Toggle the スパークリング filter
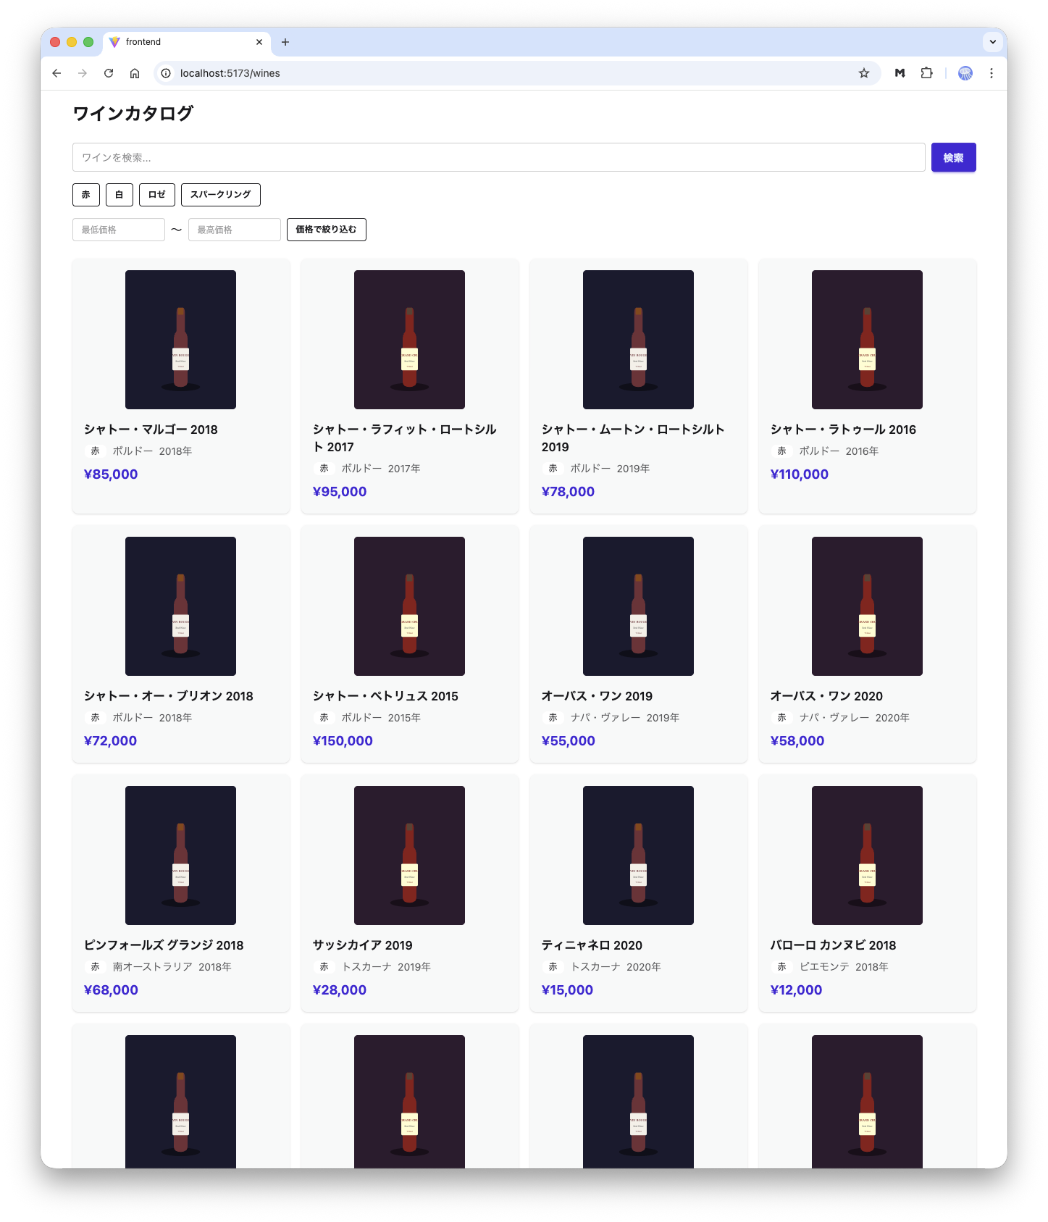The image size is (1048, 1222). [x=220, y=195]
